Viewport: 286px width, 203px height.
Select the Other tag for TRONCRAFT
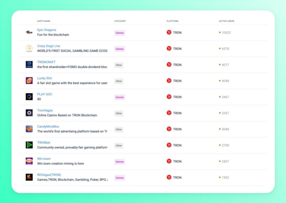pos(119,65)
